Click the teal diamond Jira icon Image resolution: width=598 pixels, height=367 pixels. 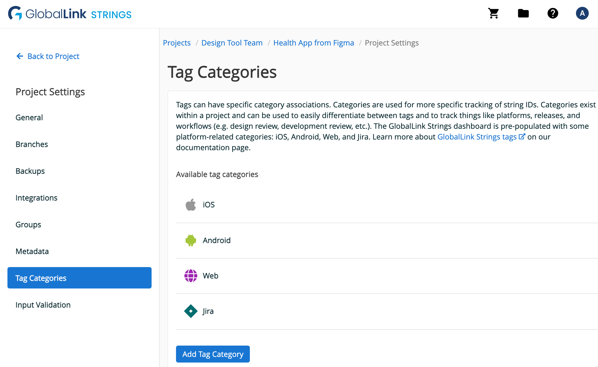[191, 311]
